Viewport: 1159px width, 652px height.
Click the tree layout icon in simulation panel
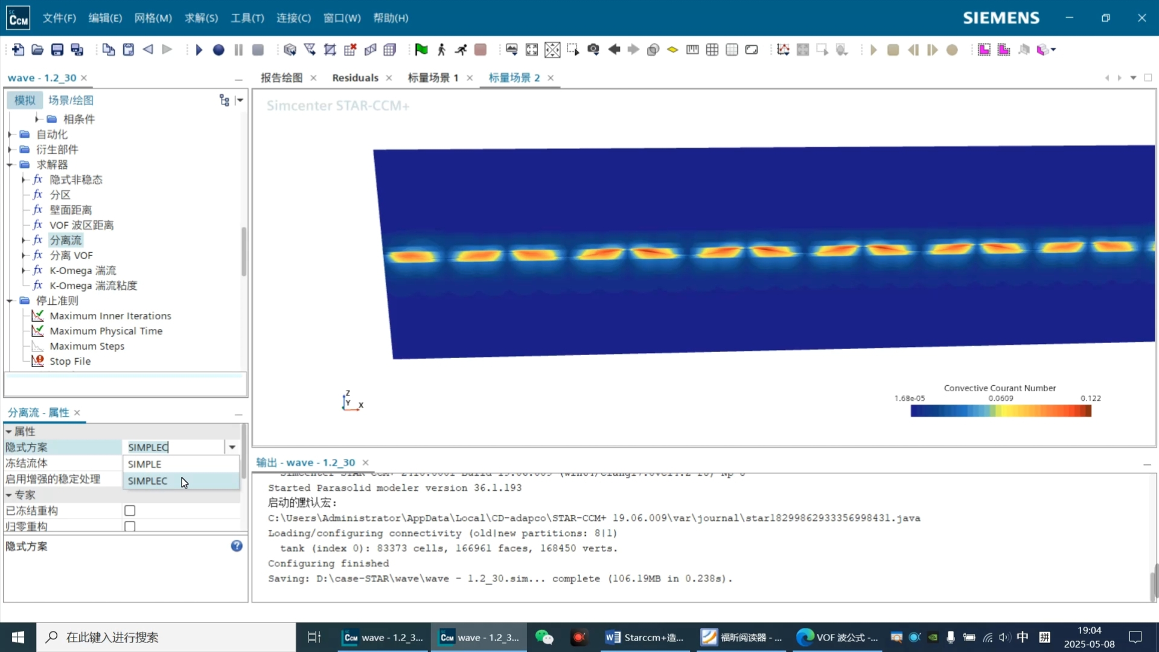tap(225, 100)
